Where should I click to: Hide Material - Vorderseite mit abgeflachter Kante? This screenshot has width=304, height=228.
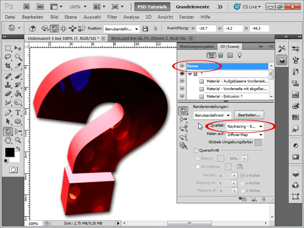[x=182, y=89]
